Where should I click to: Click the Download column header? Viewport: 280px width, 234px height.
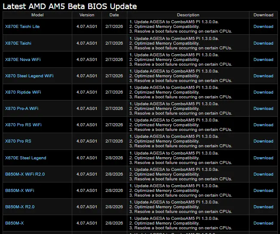click(x=263, y=15)
